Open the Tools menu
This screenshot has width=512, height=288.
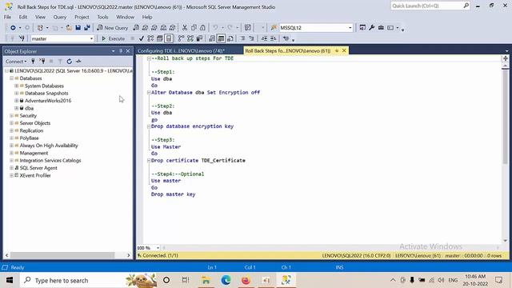[x=102, y=17]
